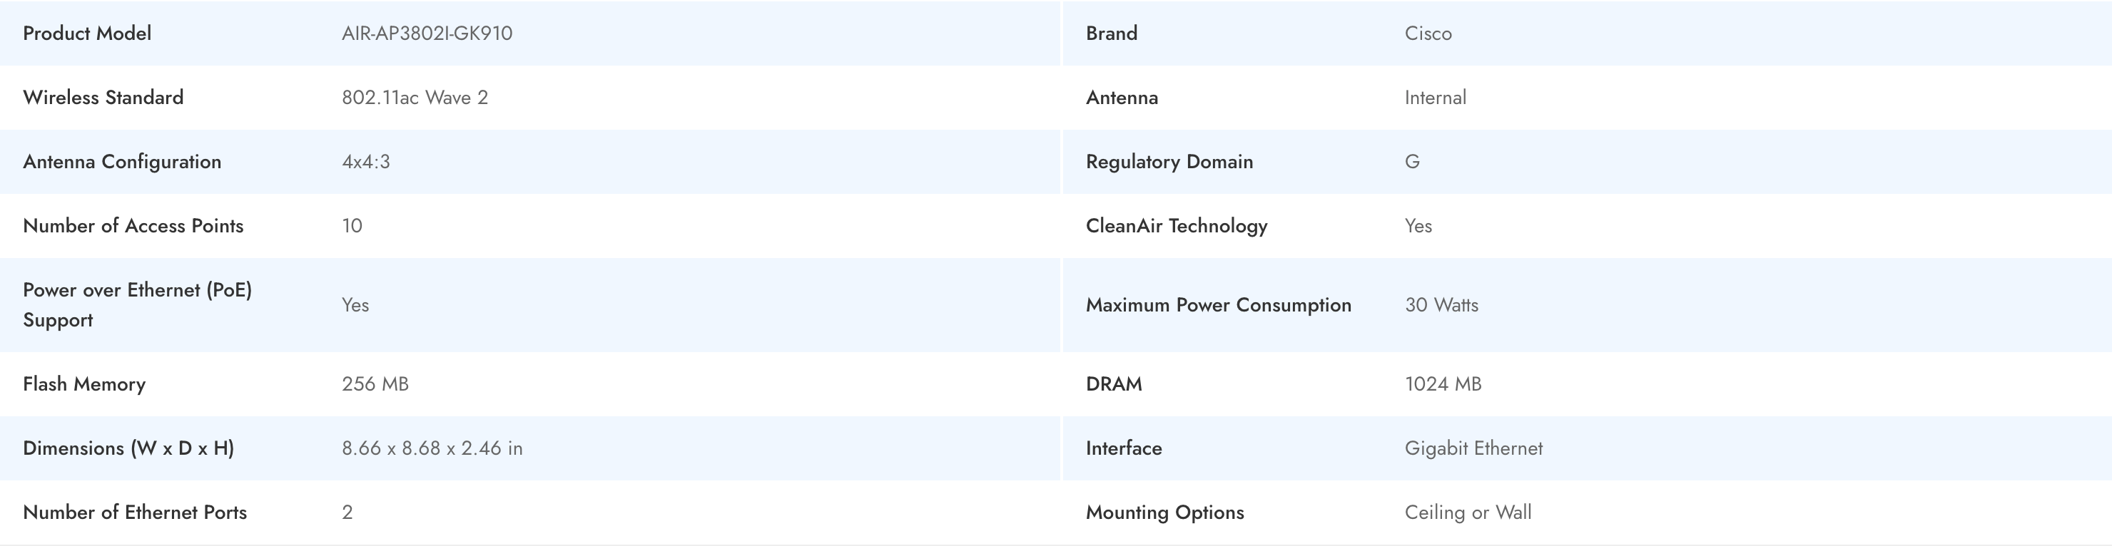Image resolution: width=2112 pixels, height=546 pixels.
Task: Click the Regulatory Domain label
Action: (1169, 161)
